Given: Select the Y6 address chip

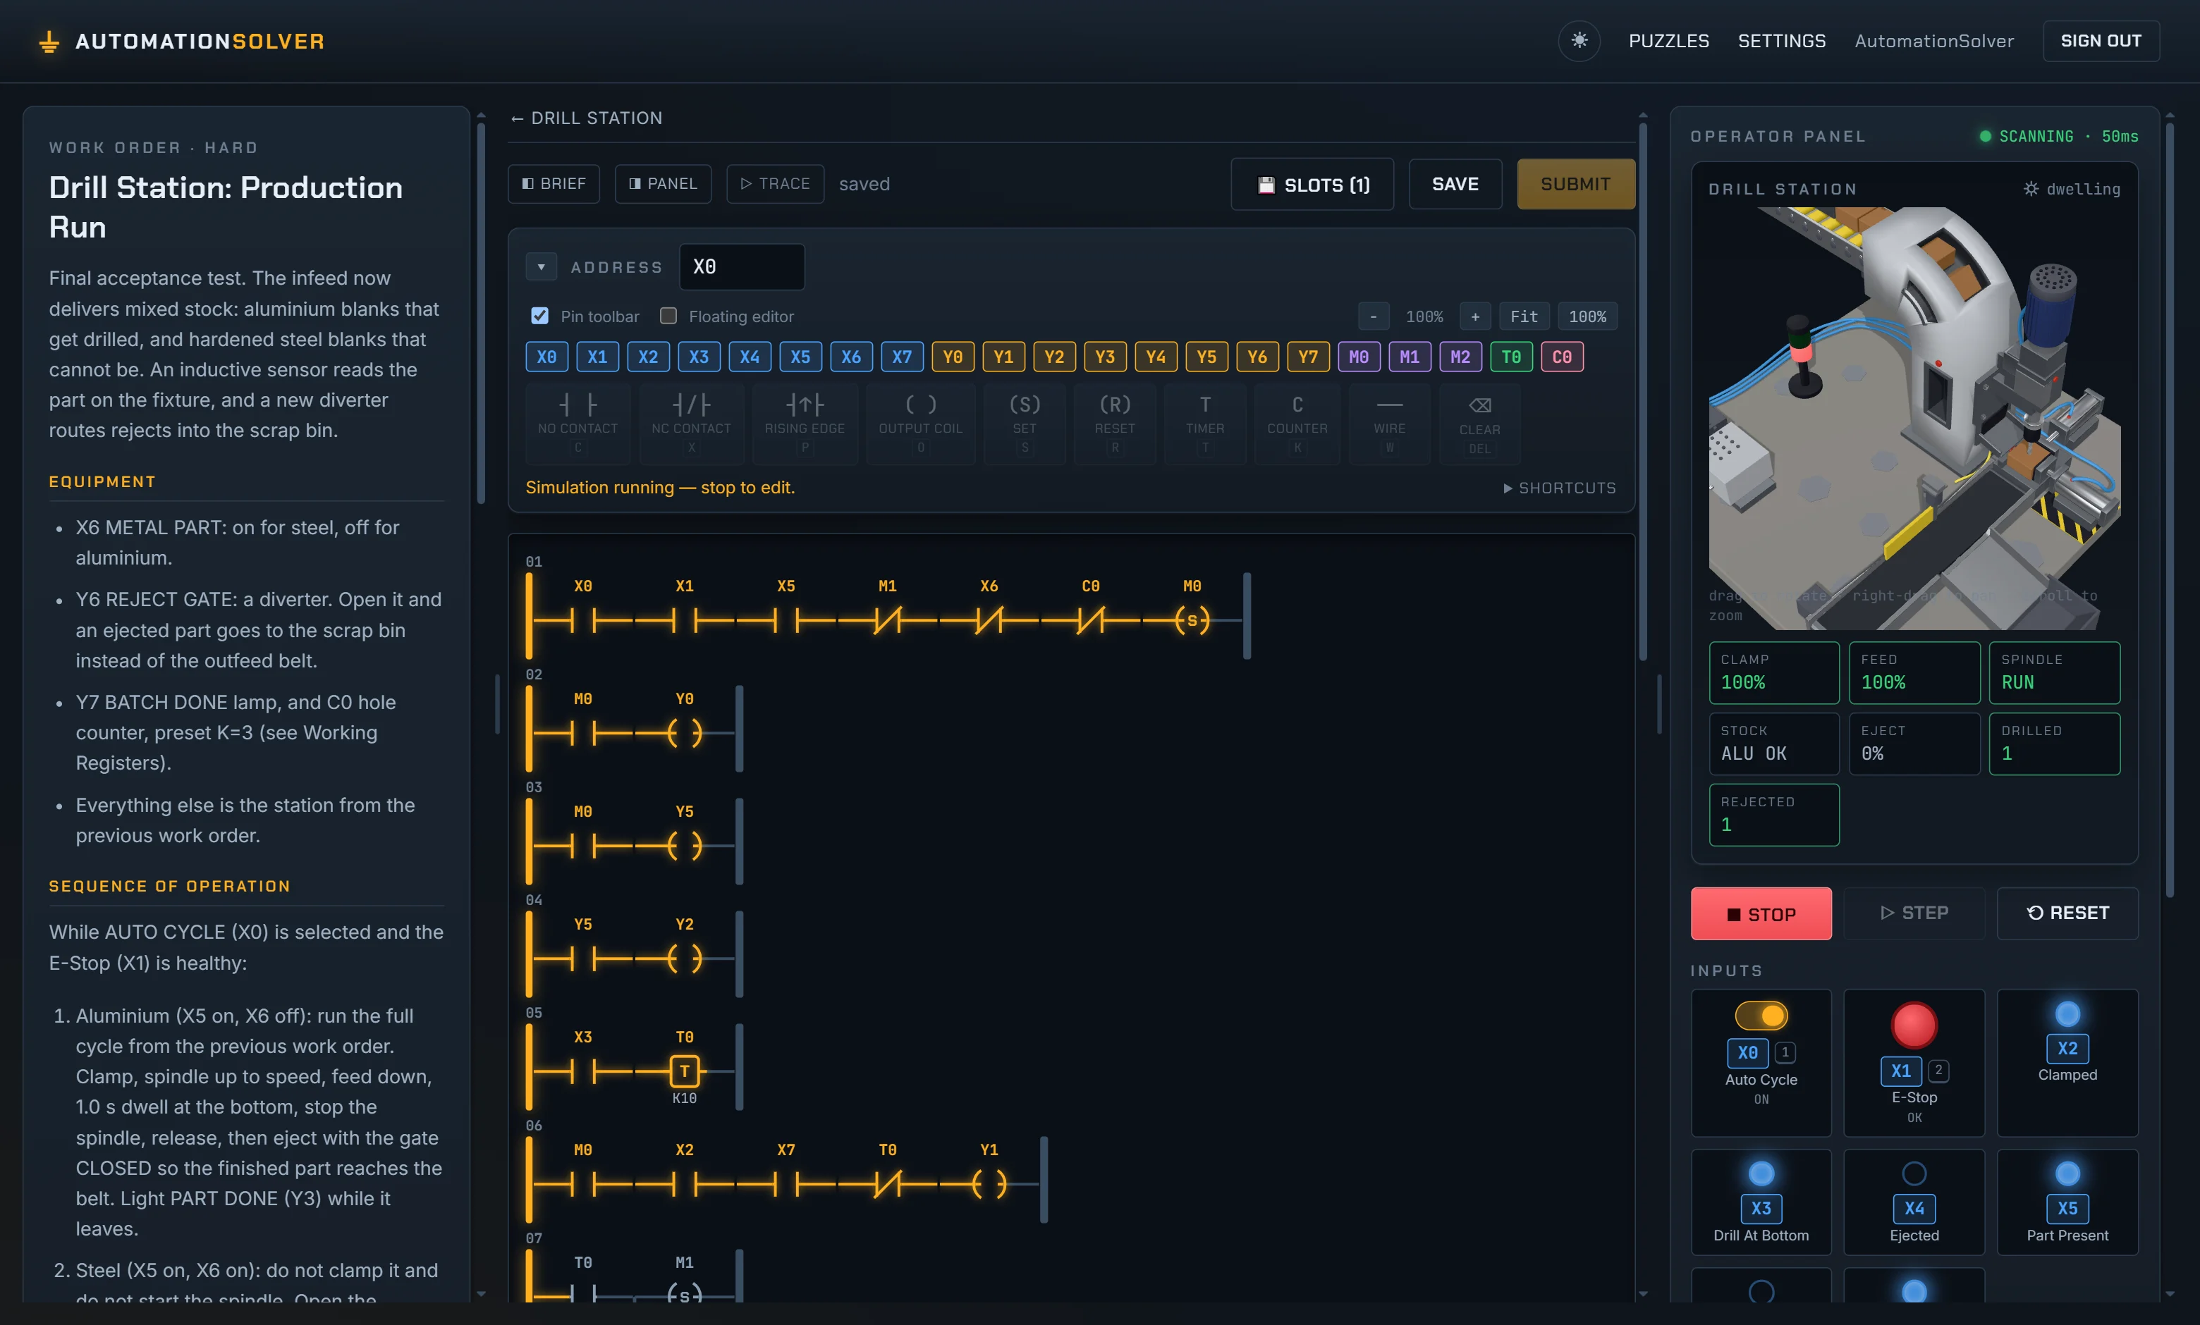Looking at the screenshot, I should 1257,357.
